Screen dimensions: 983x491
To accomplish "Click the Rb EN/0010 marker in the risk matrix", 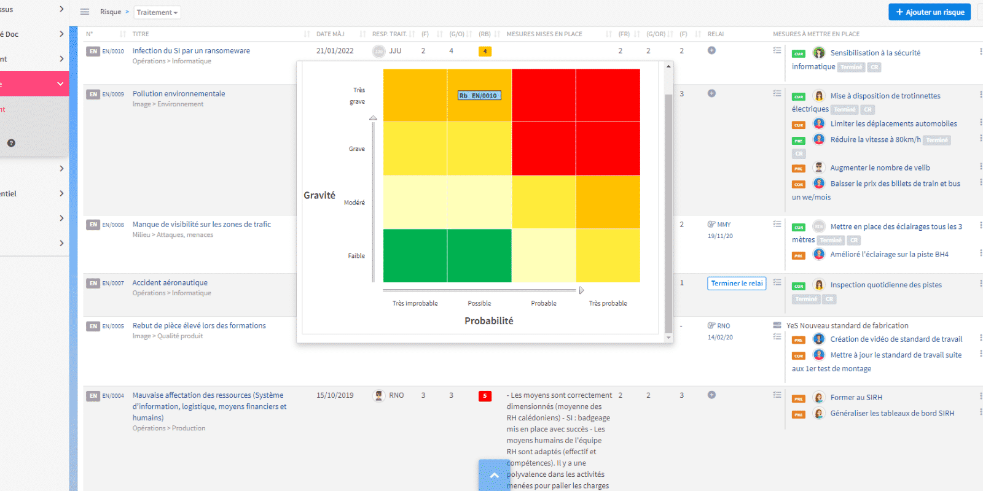I will tap(479, 96).
